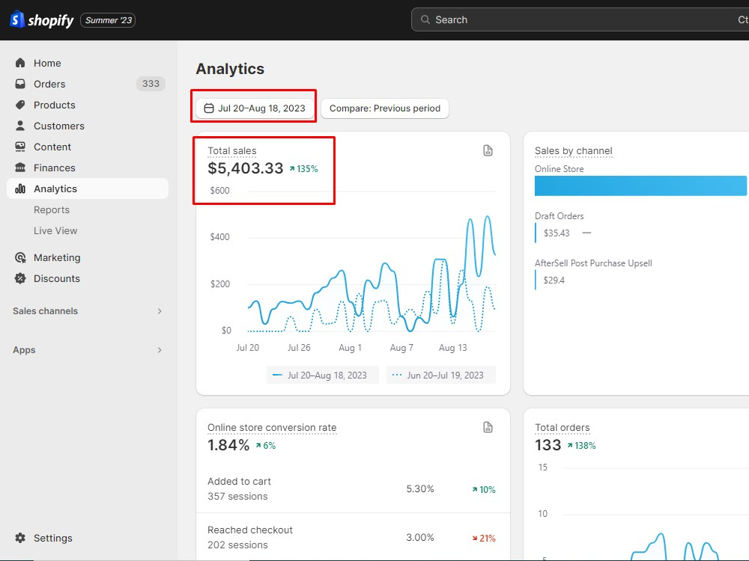
Task: Click the Products tag icon
Action: [x=20, y=105]
